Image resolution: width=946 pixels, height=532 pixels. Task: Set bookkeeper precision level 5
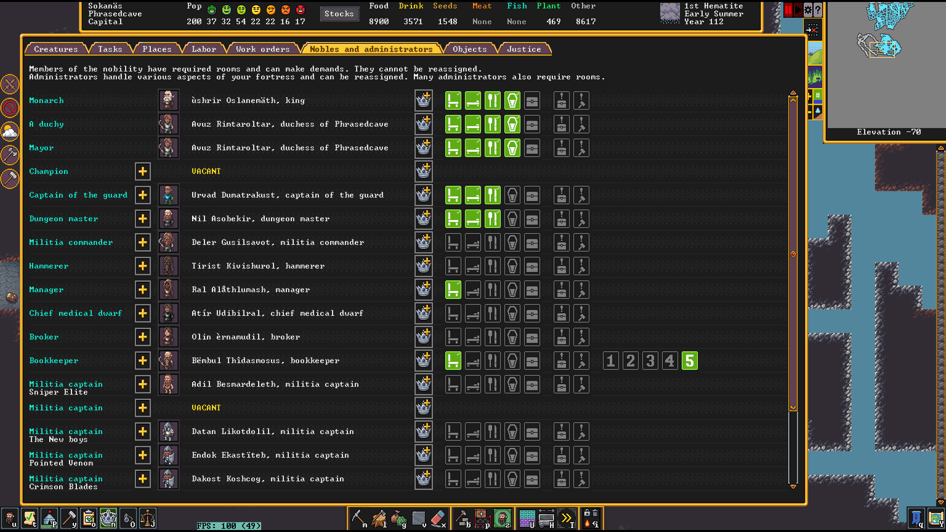click(689, 361)
